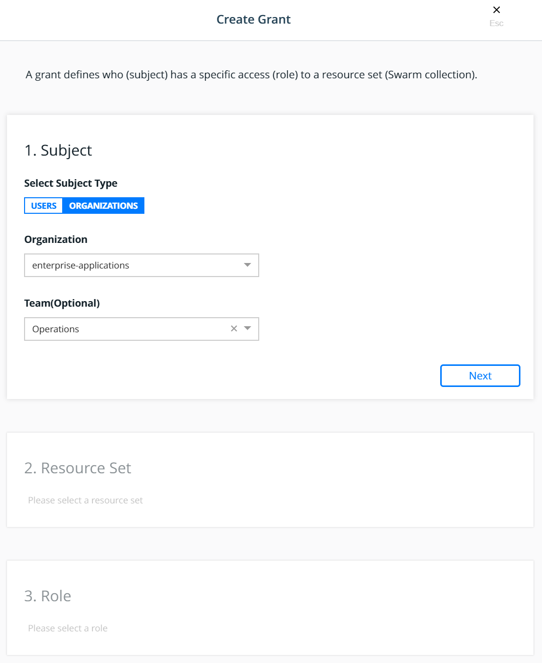Click the 1. Subject heading
The image size is (542, 663).
click(58, 150)
